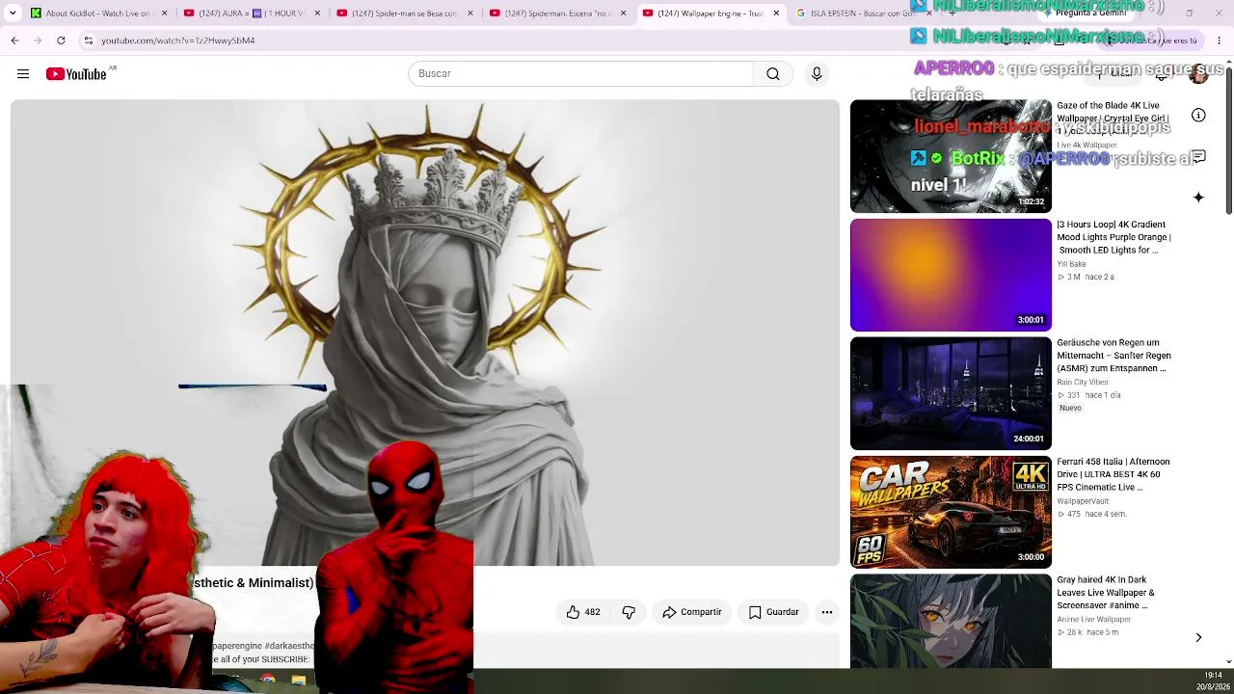1234x694 pixels.
Task: Close the Wallpaper Engine tab
Action: point(776,13)
